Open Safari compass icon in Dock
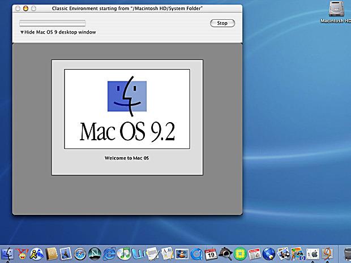Viewport: 351px width, 263px height. click(x=80, y=254)
